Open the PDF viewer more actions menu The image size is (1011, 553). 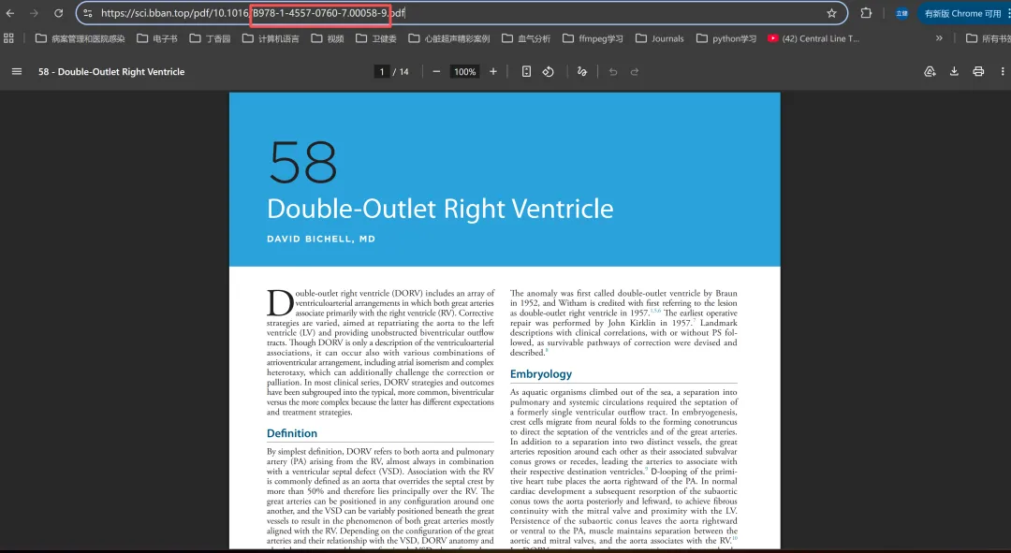tap(1002, 71)
